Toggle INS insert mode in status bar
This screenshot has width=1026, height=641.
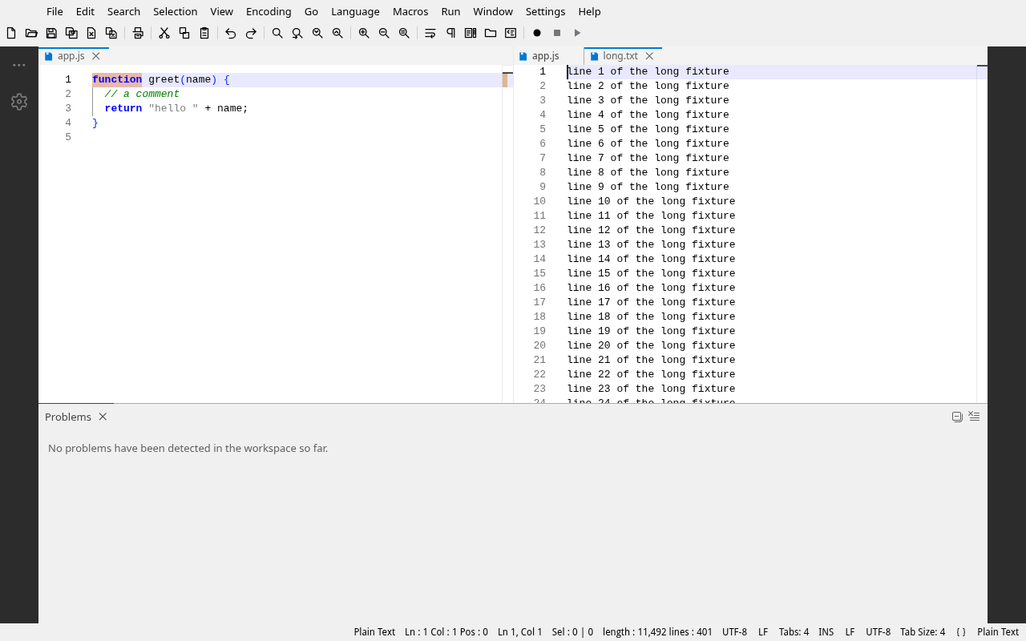[x=826, y=632]
